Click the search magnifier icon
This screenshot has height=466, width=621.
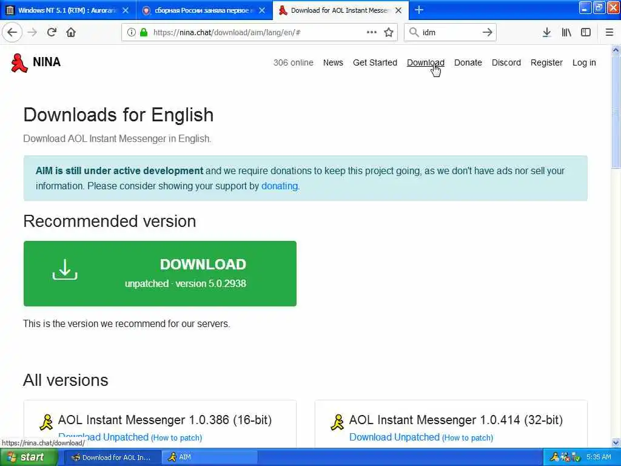414,32
